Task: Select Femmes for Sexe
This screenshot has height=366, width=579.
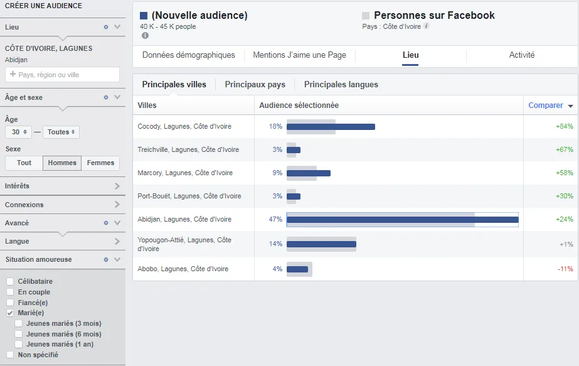Action: click(x=100, y=163)
